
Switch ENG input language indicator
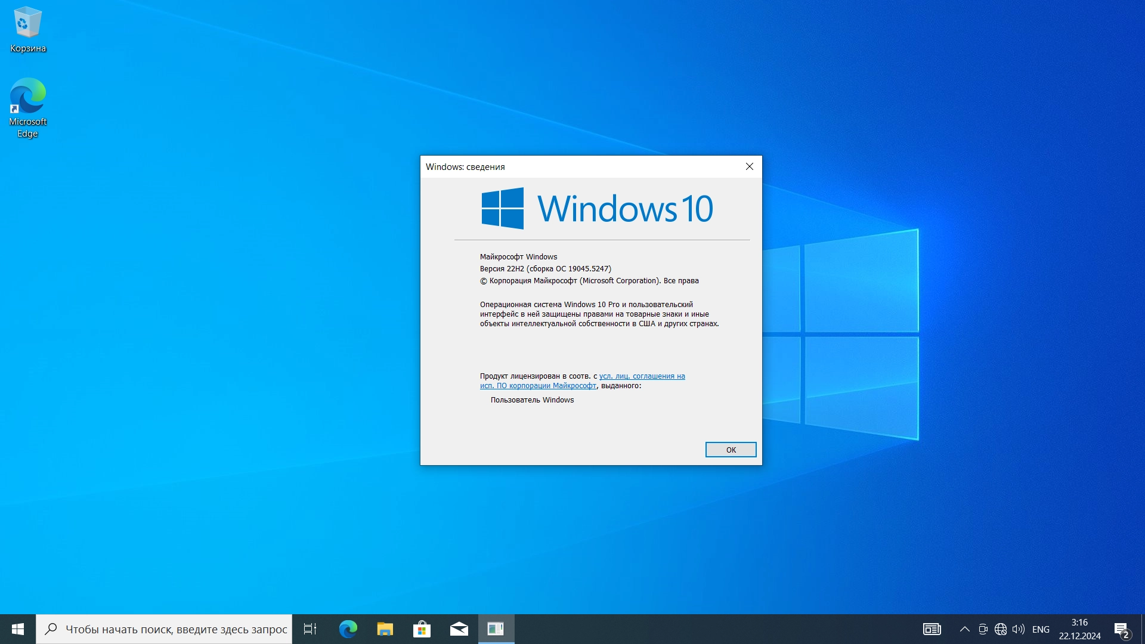click(x=1041, y=629)
